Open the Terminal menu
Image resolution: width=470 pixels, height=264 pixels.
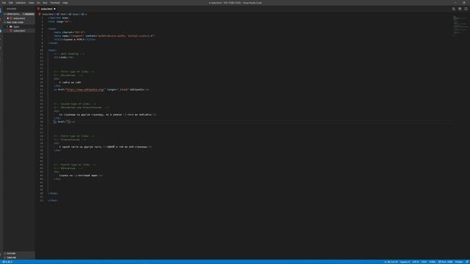point(55,3)
